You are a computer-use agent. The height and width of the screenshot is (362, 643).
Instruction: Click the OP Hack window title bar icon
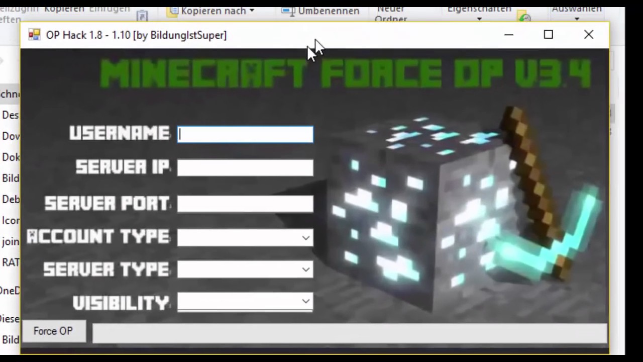(34, 35)
